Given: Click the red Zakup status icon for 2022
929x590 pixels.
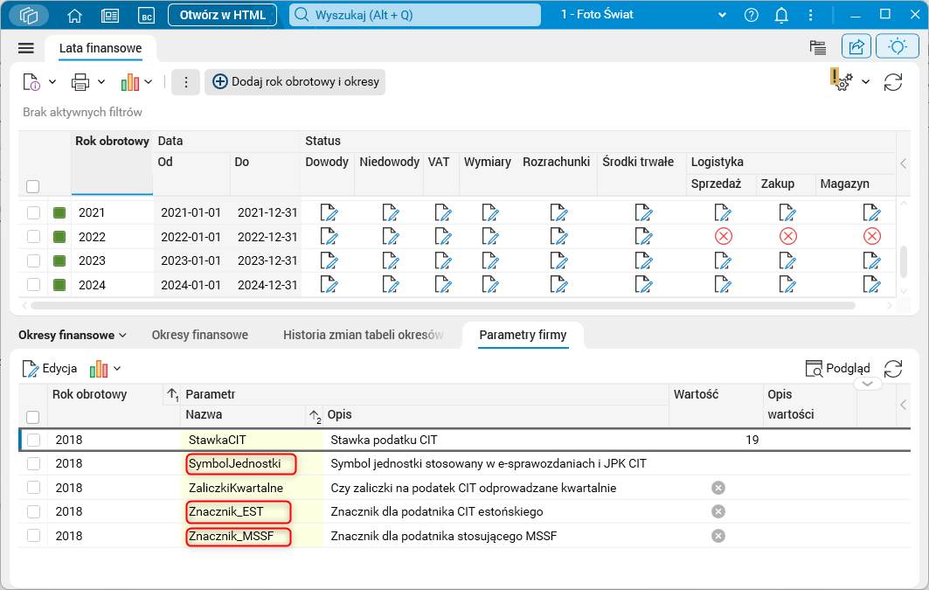Looking at the screenshot, I should coord(787,236).
